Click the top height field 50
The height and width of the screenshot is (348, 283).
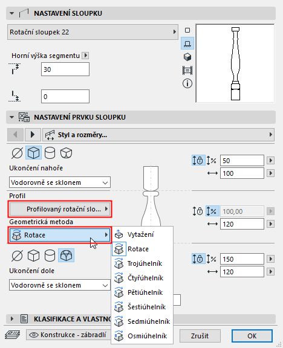point(242,161)
